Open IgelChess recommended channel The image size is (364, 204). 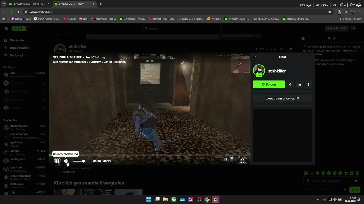[x=24, y=144]
